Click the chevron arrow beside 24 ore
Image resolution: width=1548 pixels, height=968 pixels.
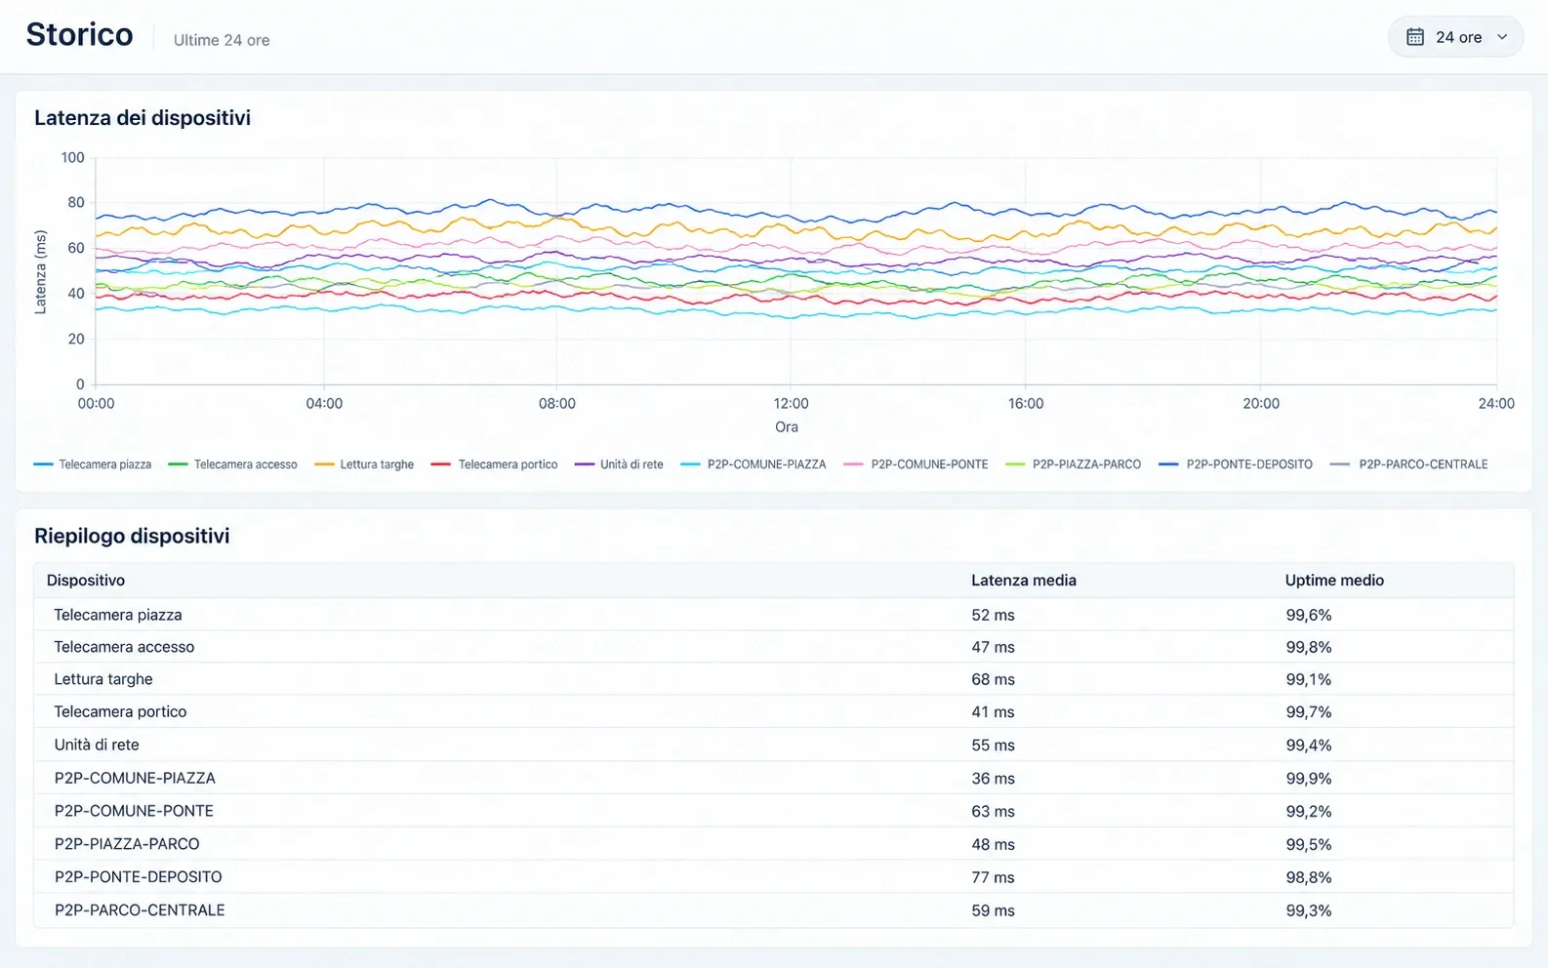coord(1502,37)
